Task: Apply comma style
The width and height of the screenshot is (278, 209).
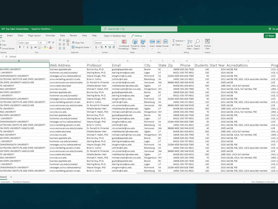Action: (x=106, y=47)
